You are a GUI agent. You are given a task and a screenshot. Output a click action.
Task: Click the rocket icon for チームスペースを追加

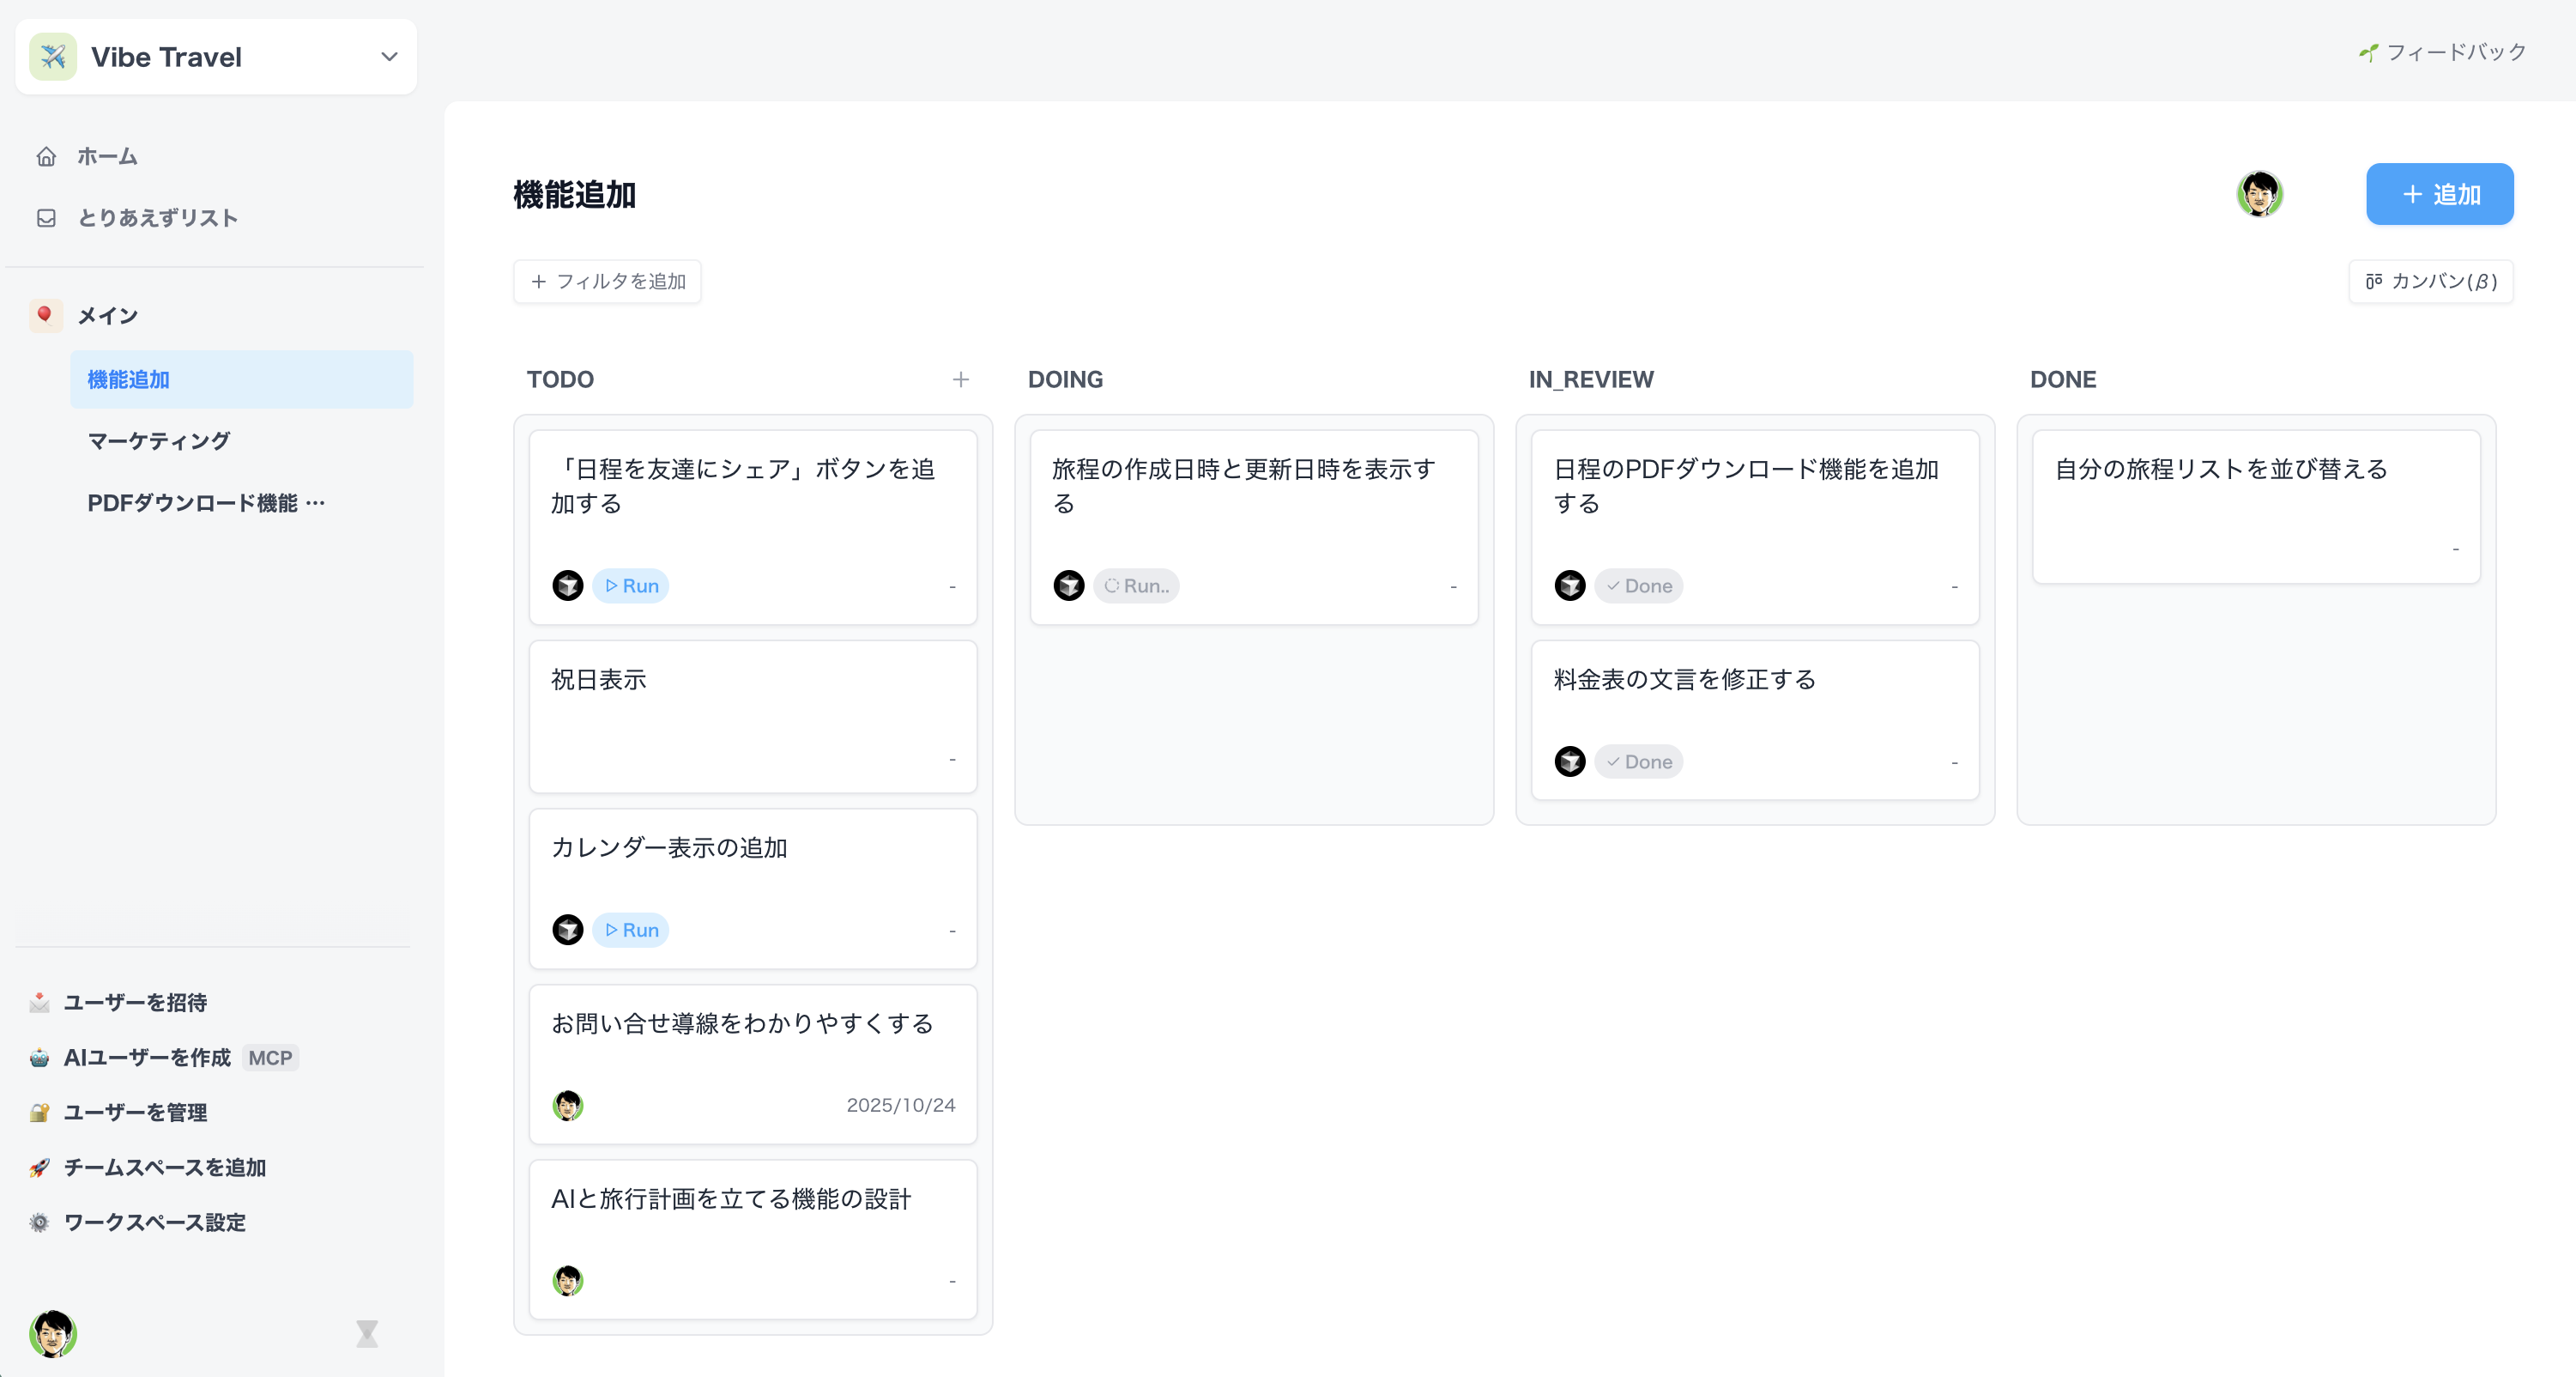40,1167
